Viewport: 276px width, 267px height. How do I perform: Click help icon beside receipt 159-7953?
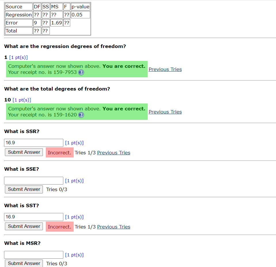81,72
